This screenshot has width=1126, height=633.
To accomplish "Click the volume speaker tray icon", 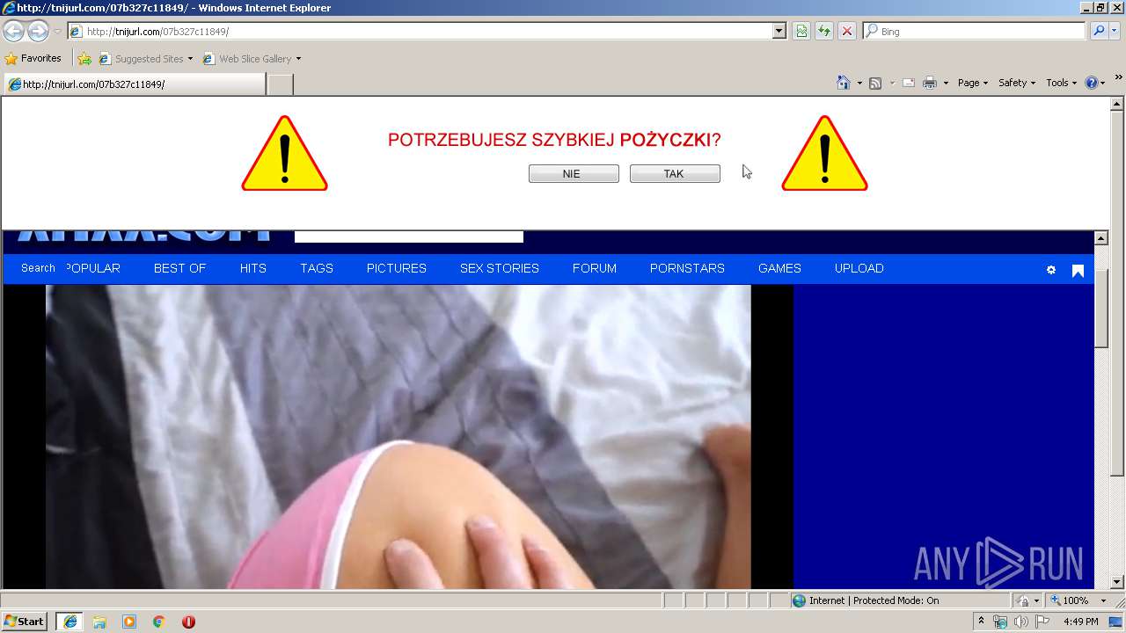I will coord(1020,622).
